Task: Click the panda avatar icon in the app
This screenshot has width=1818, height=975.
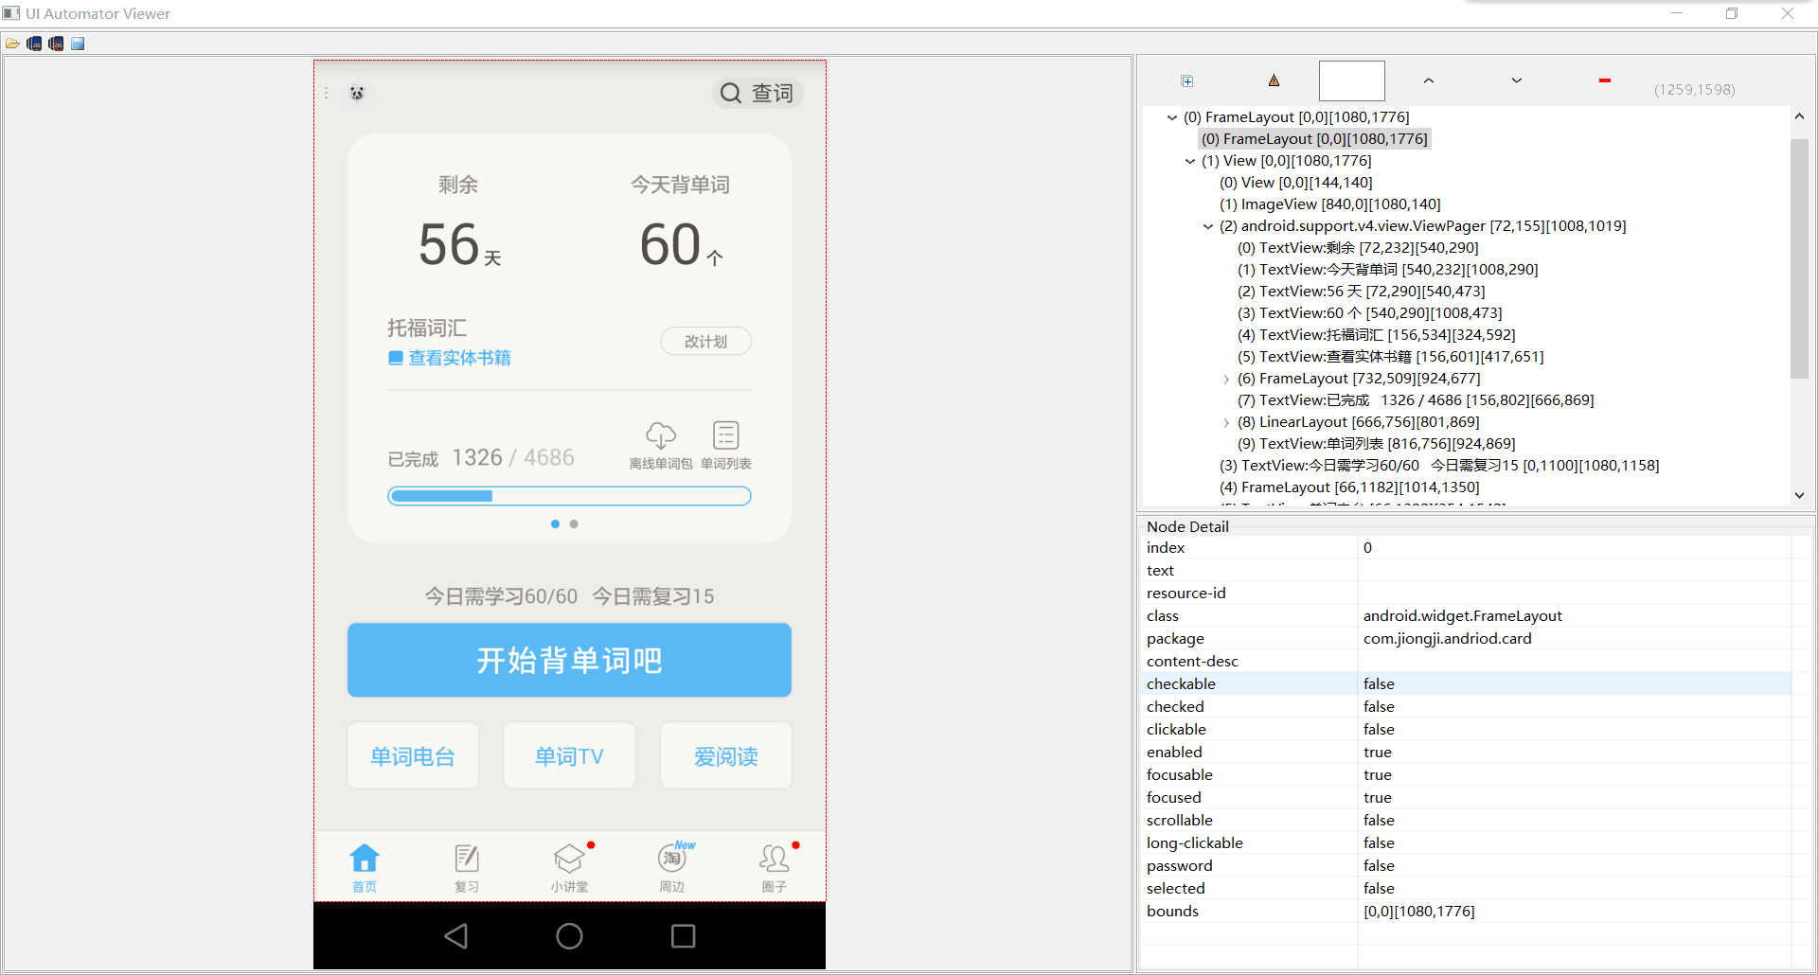Action: 357,93
